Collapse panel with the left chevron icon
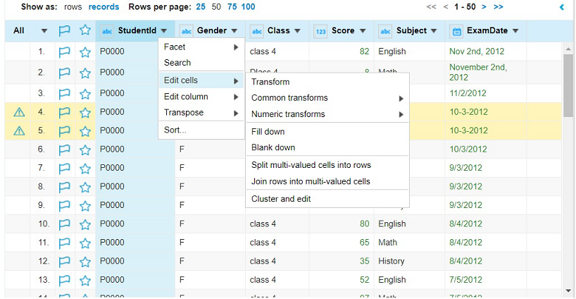The width and height of the screenshot is (576, 299). click(x=562, y=7)
